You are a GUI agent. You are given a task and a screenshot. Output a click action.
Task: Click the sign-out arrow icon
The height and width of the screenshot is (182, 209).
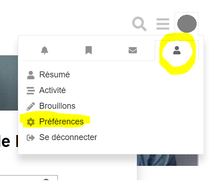click(31, 138)
